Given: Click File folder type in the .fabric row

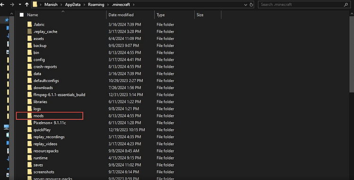Looking at the screenshot, I should 165,25.
